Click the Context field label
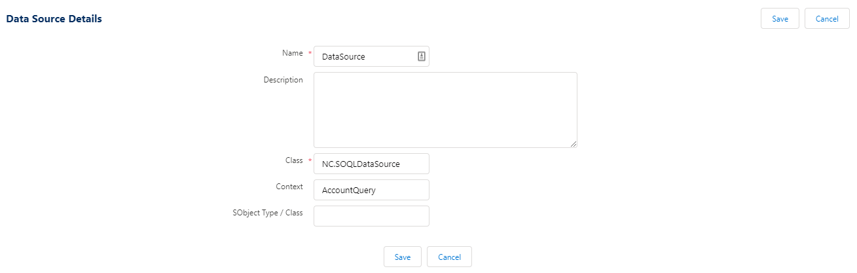Screen dimensions: 857x273 (x=289, y=187)
